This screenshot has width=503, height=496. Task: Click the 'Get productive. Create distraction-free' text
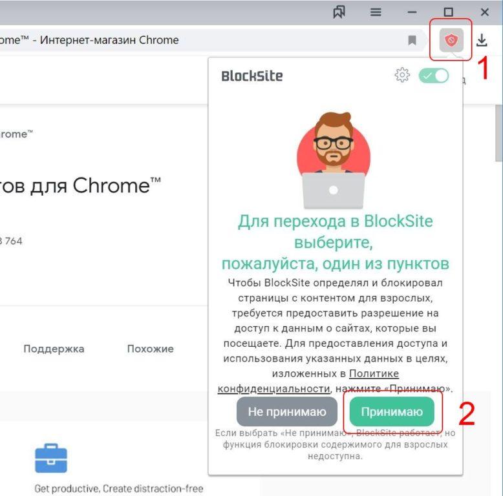tap(119, 489)
